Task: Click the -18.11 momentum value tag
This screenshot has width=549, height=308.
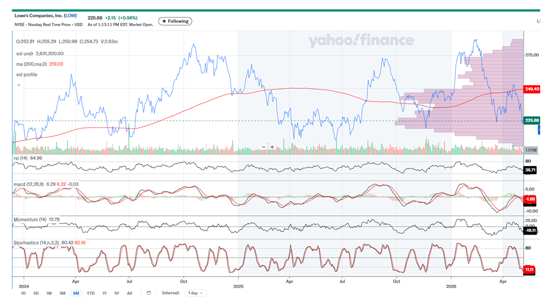Action: (x=530, y=230)
